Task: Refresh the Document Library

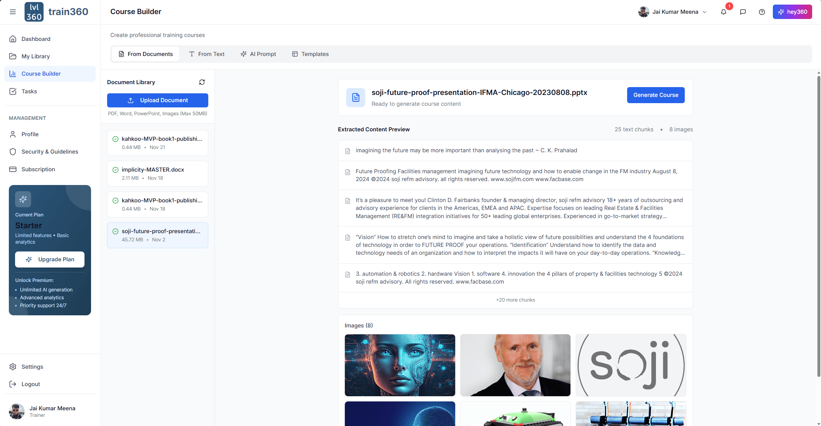Action: (202, 82)
